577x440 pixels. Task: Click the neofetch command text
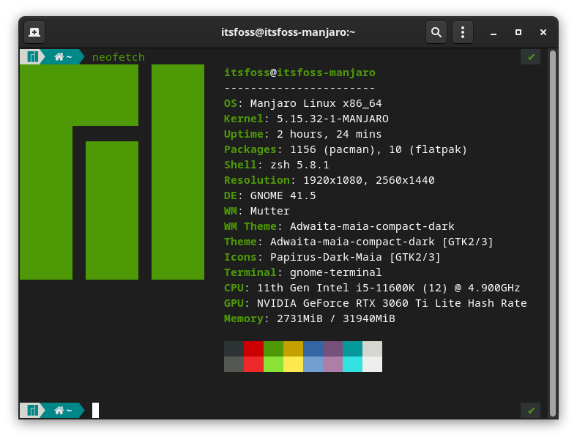pos(119,57)
